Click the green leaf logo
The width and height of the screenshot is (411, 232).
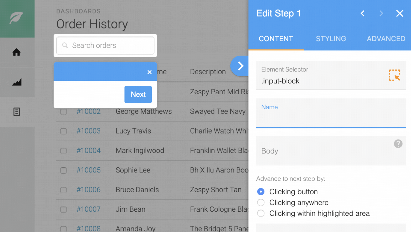(x=16, y=17)
